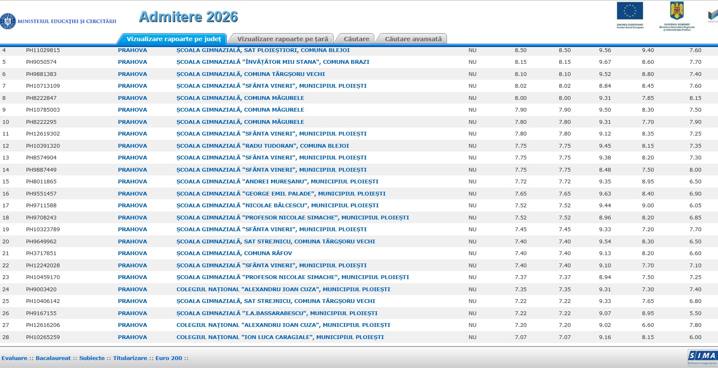
Task: Open the Căutare avansată tab
Action: (413, 39)
